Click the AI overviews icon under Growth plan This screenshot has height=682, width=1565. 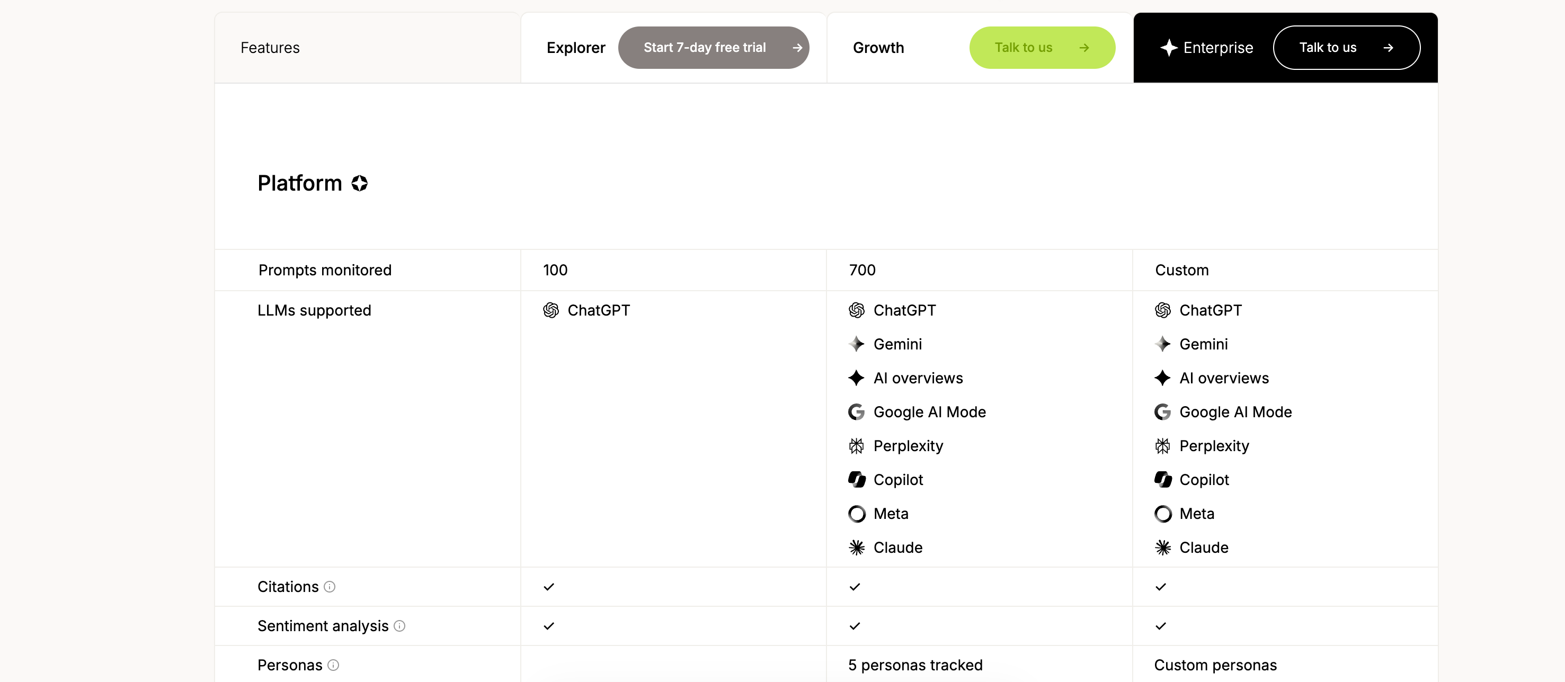click(x=856, y=379)
